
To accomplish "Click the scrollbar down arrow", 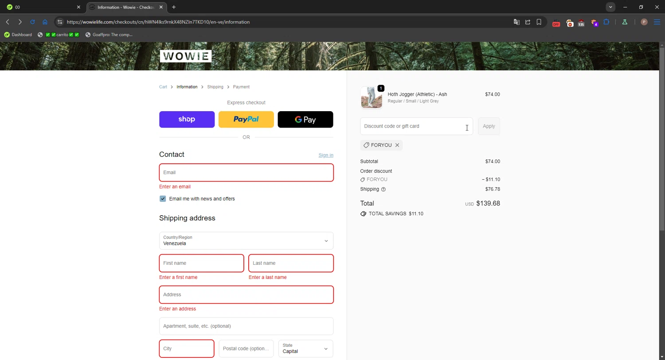I will 662,356.
